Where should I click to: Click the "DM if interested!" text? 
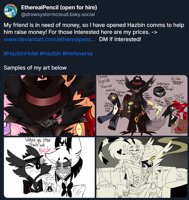point(120,40)
